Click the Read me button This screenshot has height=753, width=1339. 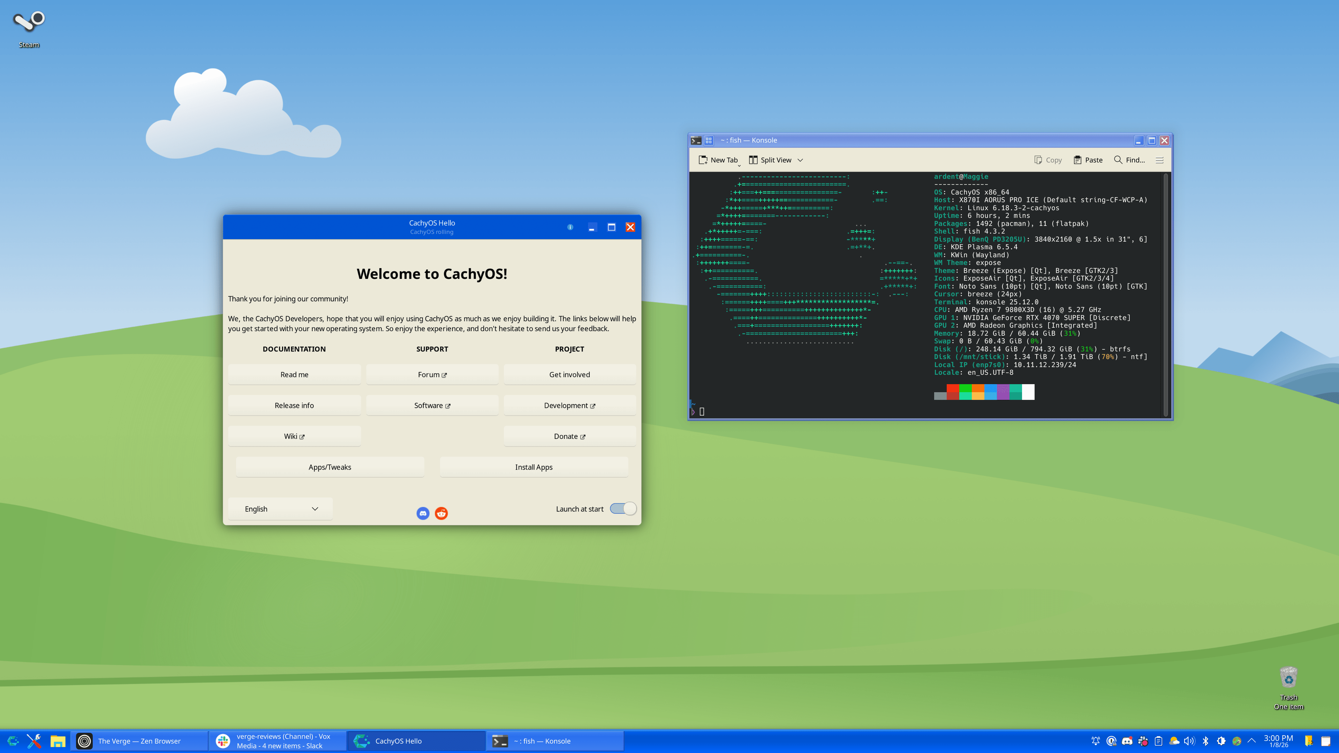pos(294,374)
